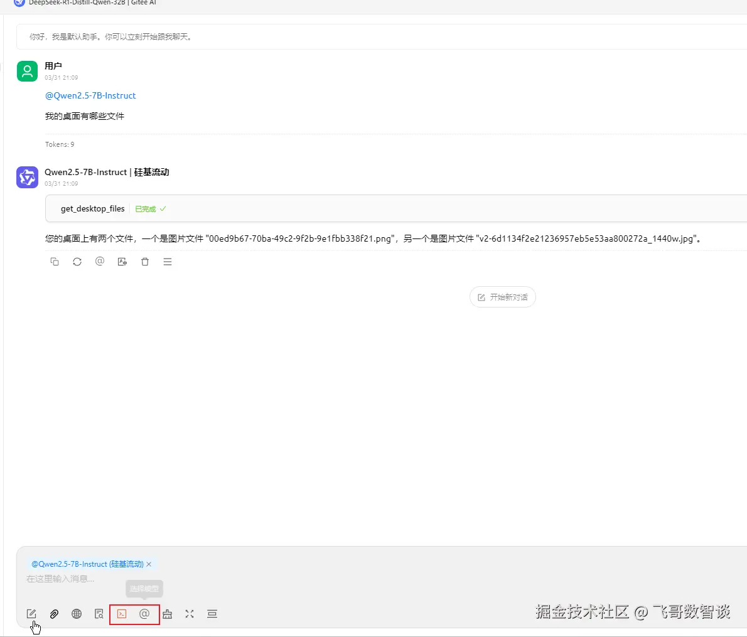Screen dimensions: 747x637
Task: Click the default assistant greeting prompt box
Action: pyautogui.click(x=382, y=36)
